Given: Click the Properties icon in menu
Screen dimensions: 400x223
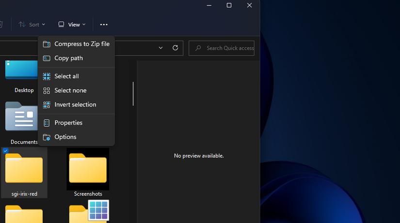Looking at the screenshot, I should (47, 123).
